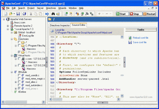Open the Directives menu
The height and width of the screenshot is (109, 159).
pos(51,8)
